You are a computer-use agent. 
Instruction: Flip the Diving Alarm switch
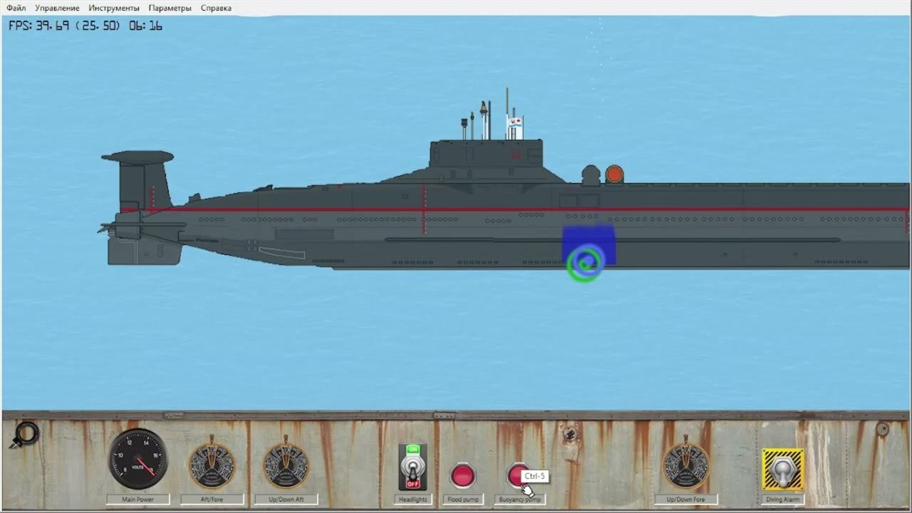tap(783, 469)
